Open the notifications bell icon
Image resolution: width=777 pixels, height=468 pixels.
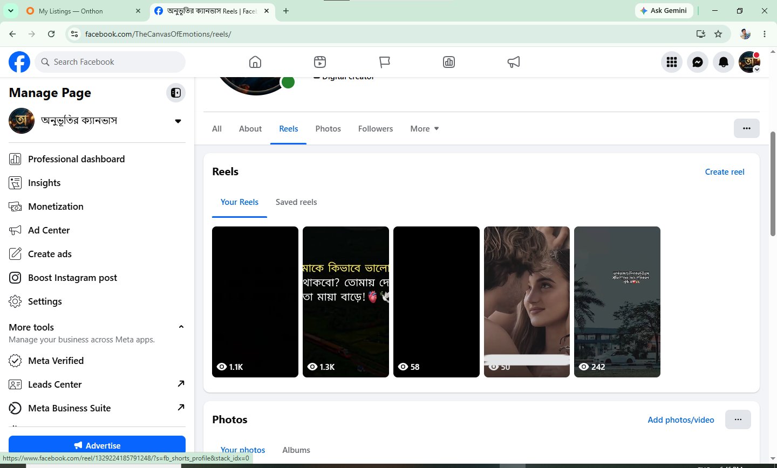[724, 62]
